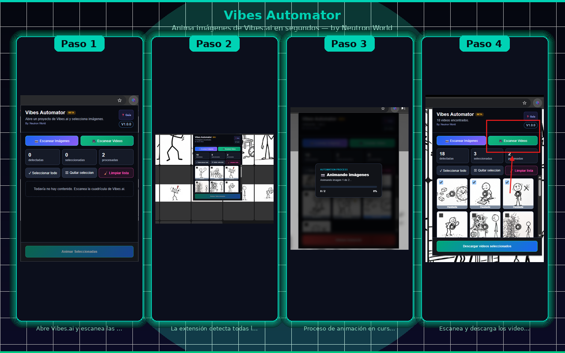Click the 0 seleccionadas counter in Paso 1
The height and width of the screenshot is (353, 565).
pos(79,157)
